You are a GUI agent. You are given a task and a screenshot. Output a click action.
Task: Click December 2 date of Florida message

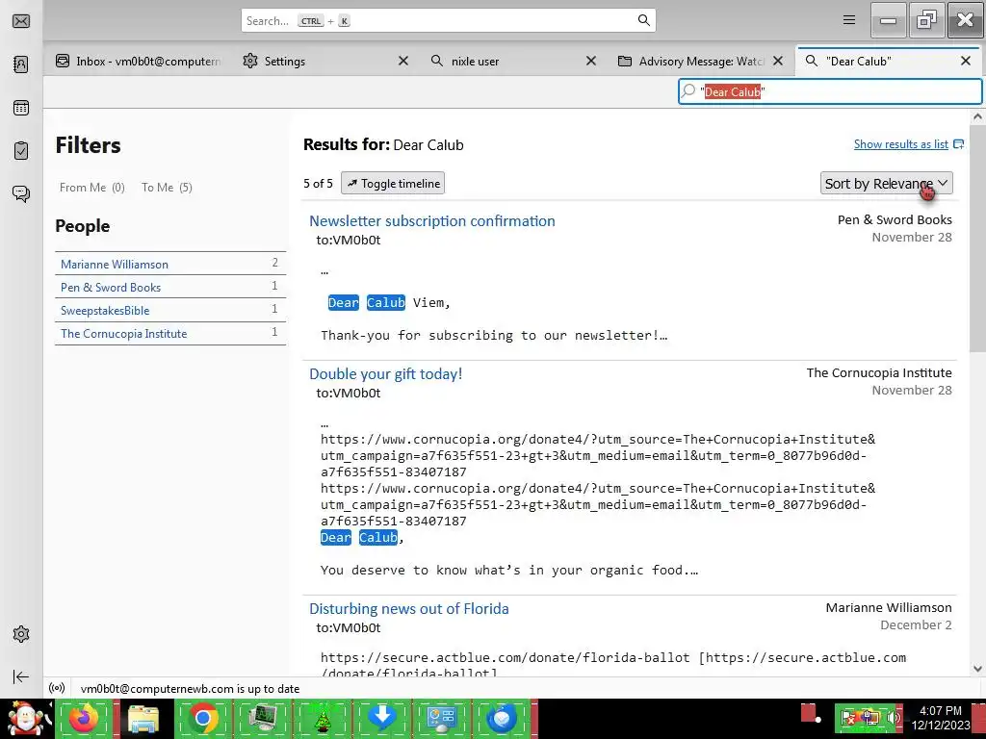(x=916, y=624)
